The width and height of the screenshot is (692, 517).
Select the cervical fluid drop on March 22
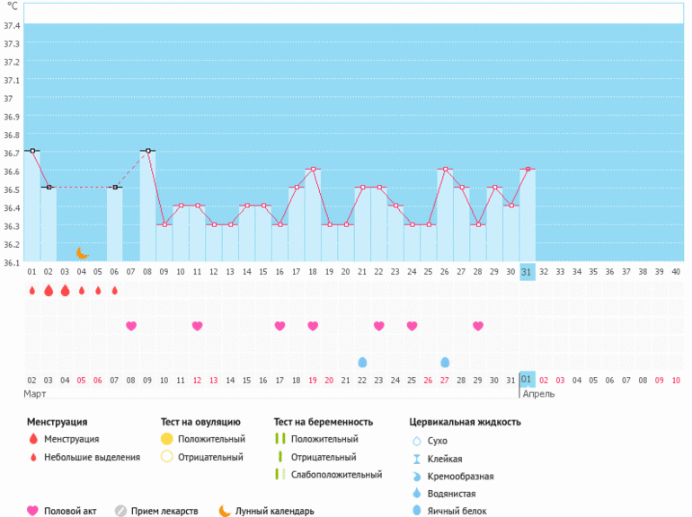[362, 362]
